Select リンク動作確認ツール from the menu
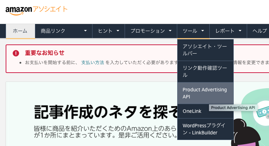The image size is (269, 146). point(205,72)
